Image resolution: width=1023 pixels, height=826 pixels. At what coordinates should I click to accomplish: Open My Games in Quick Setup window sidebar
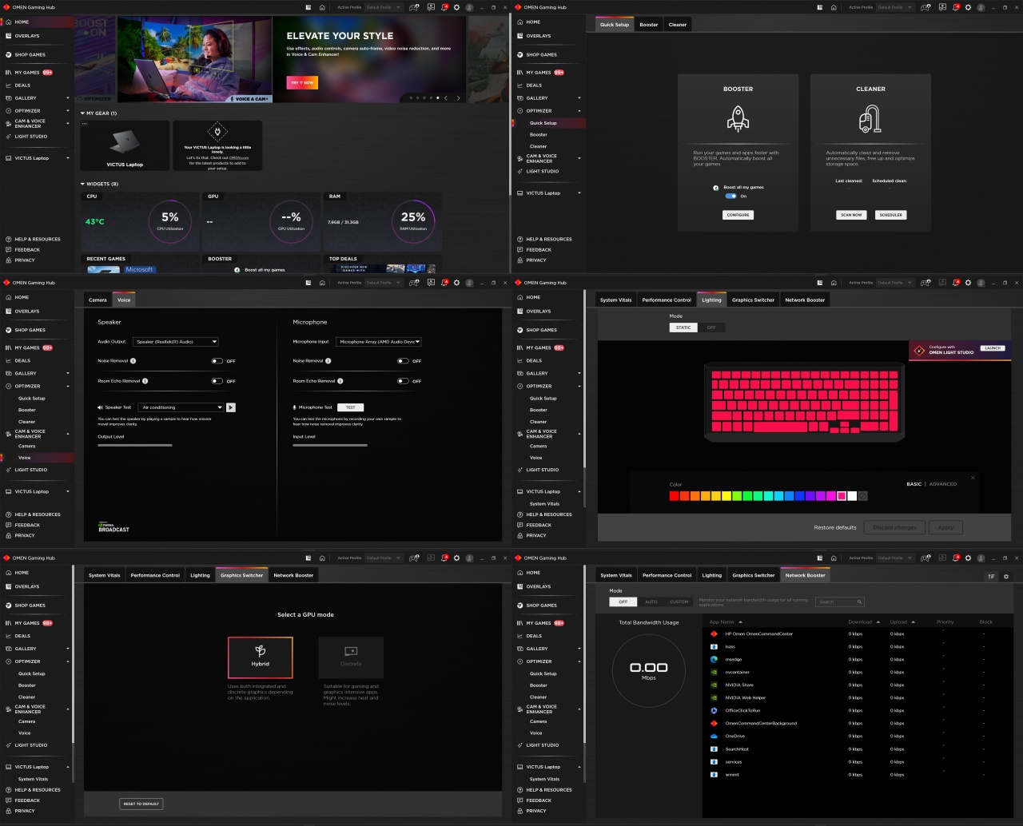coord(541,73)
